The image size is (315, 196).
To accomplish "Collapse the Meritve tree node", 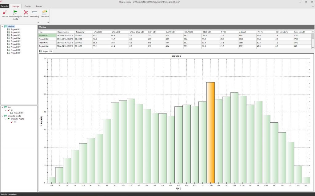I will (x=2, y=26).
